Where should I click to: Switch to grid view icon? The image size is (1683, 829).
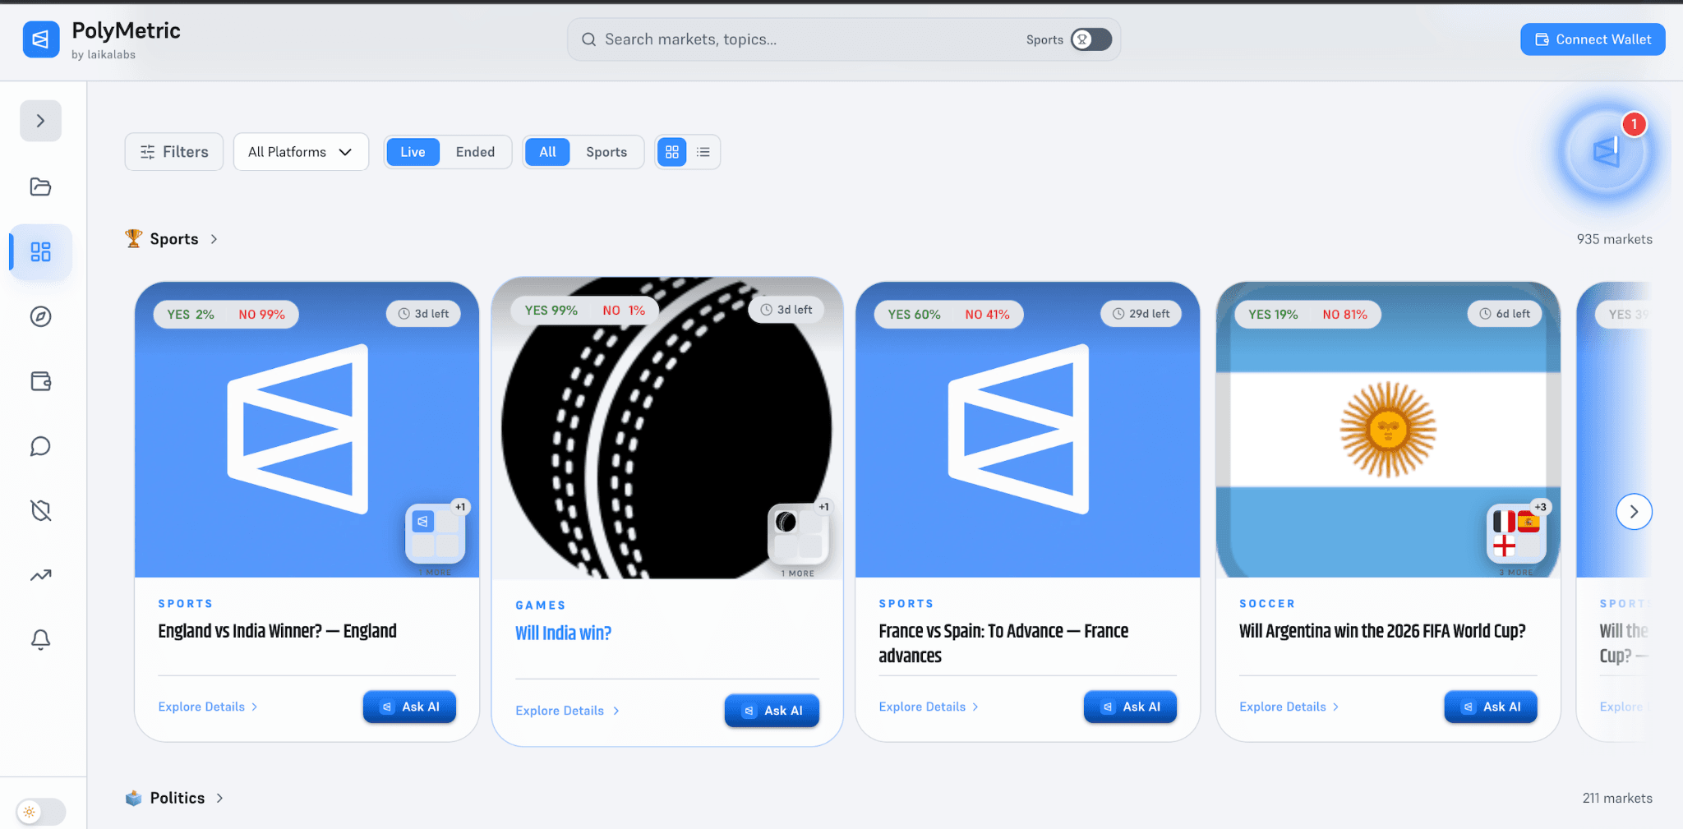pyautogui.click(x=672, y=152)
